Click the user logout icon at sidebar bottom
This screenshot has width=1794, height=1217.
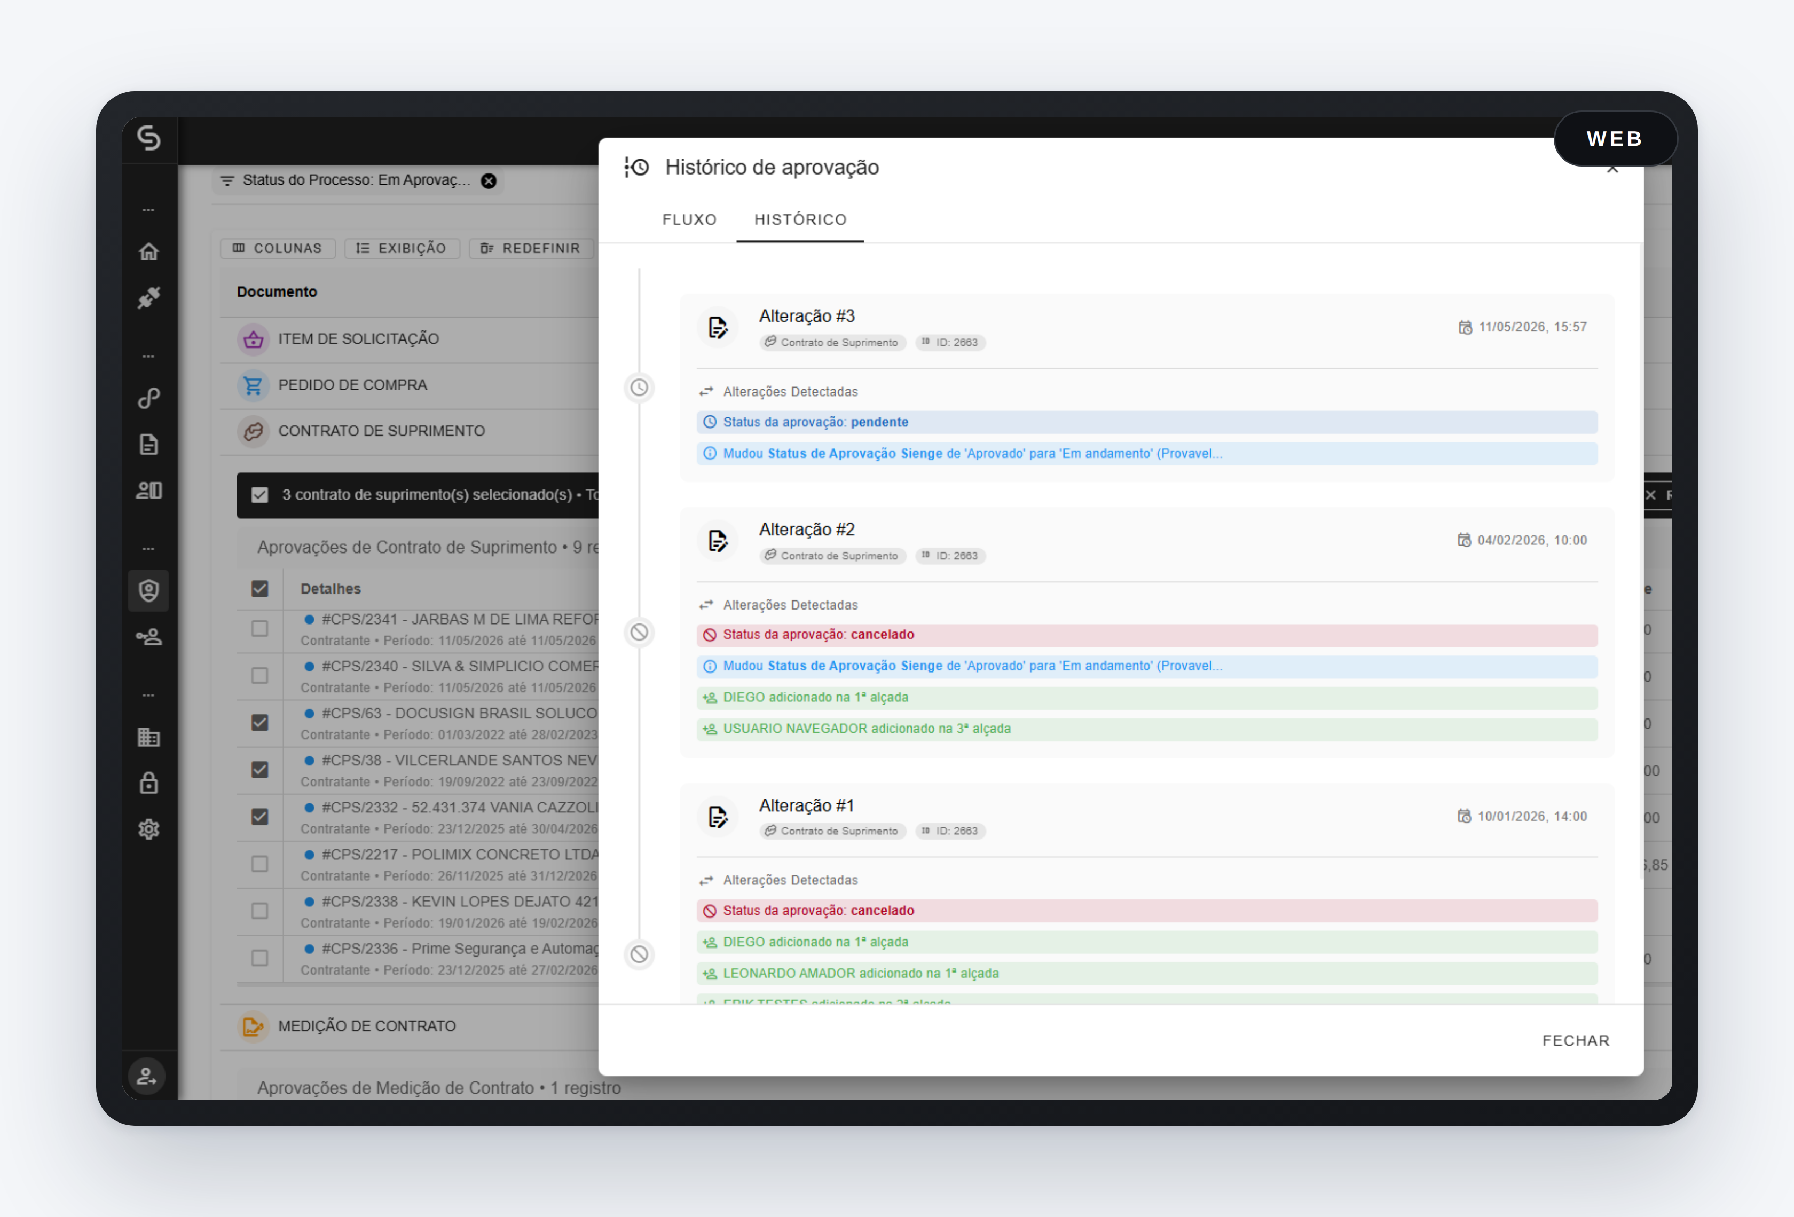(x=147, y=1076)
